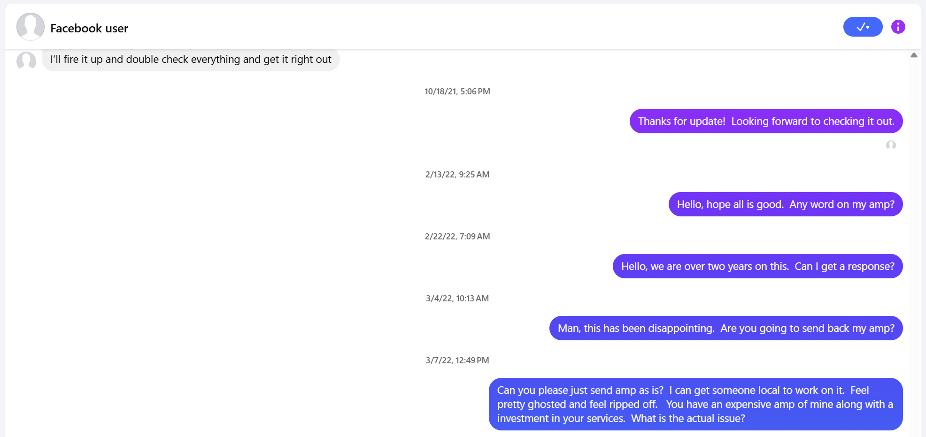Open the dropdown arrow on the done button
The height and width of the screenshot is (437, 926).
click(869, 27)
